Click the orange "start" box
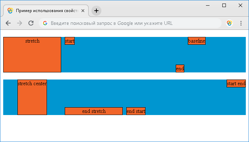Viewport: 249px width, 142px height. (x=70, y=41)
